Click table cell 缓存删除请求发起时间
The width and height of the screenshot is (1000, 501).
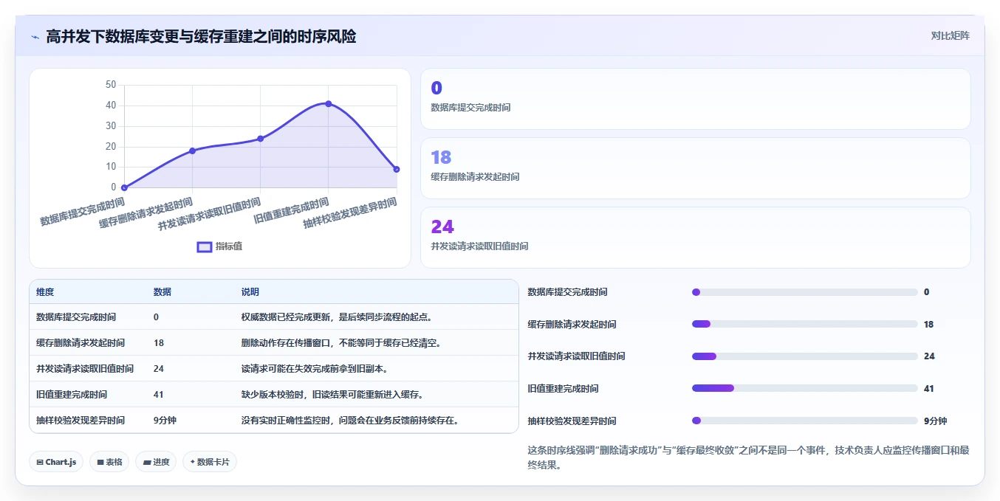pos(81,342)
